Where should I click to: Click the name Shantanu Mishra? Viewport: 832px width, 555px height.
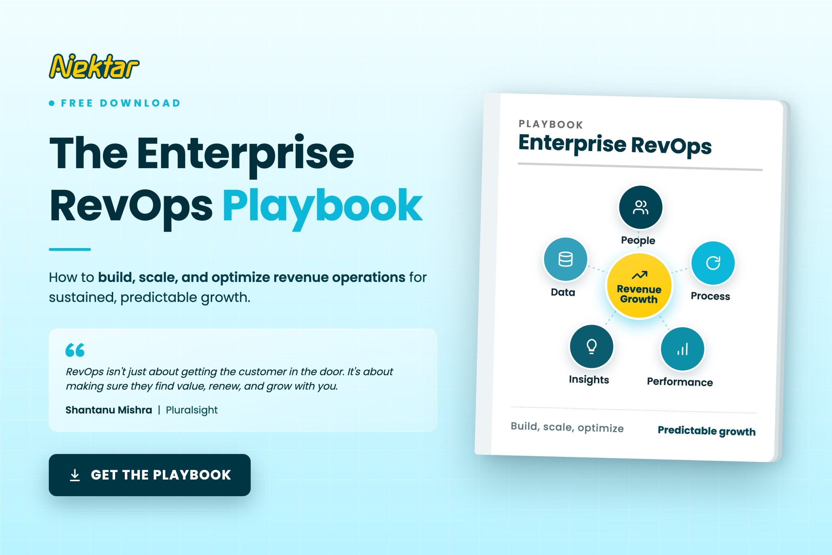[109, 410]
